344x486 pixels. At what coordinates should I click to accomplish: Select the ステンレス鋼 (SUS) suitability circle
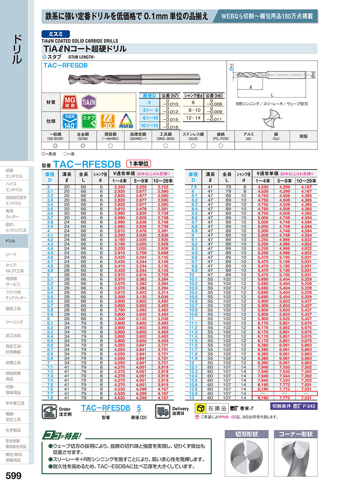click(x=193, y=146)
